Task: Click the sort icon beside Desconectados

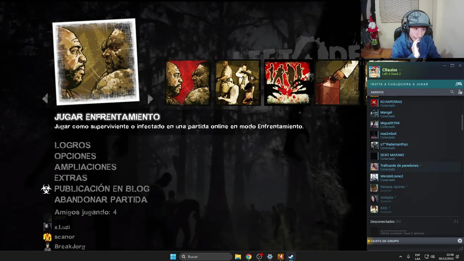Action: (456, 221)
